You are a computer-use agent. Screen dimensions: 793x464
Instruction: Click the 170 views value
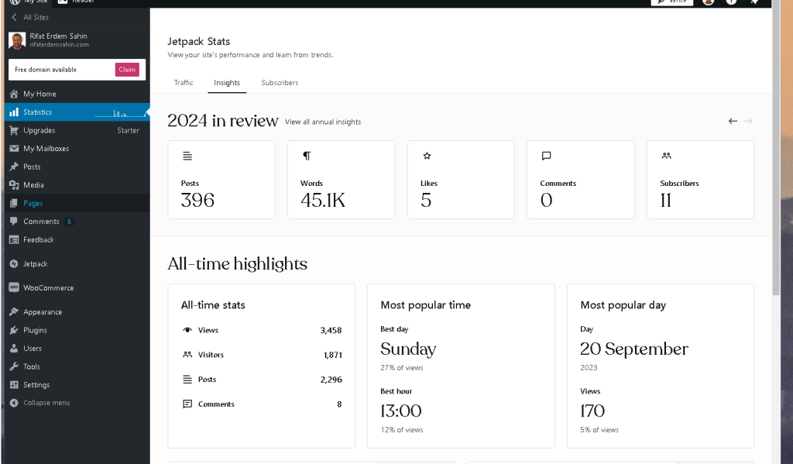[592, 411]
